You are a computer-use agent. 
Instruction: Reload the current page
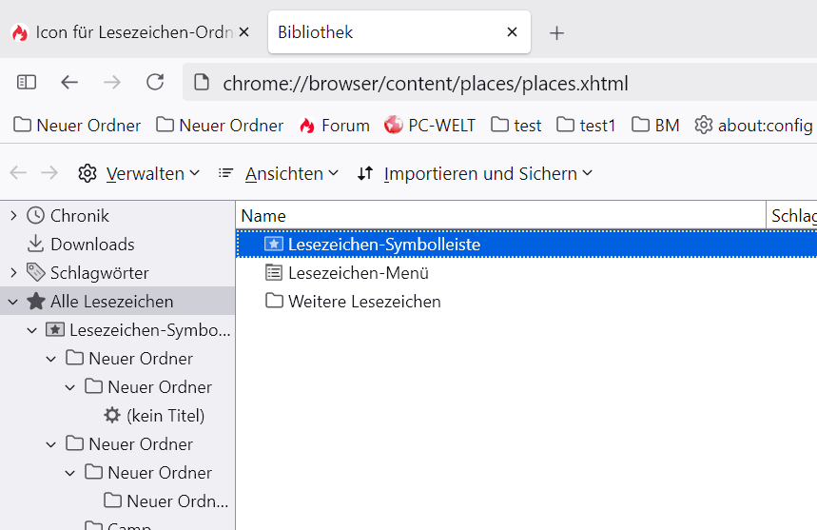pos(155,83)
